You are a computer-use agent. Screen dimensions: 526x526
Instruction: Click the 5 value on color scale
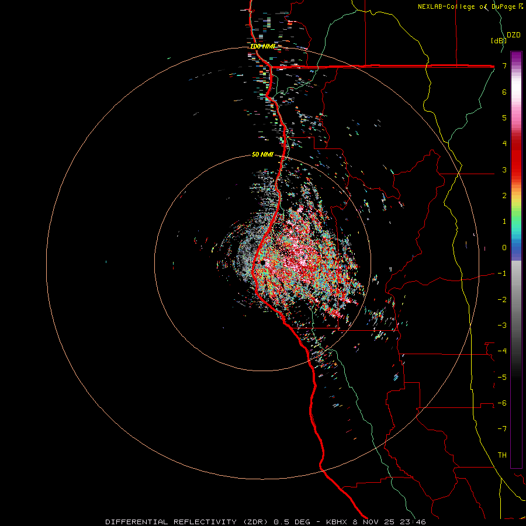[x=504, y=117]
